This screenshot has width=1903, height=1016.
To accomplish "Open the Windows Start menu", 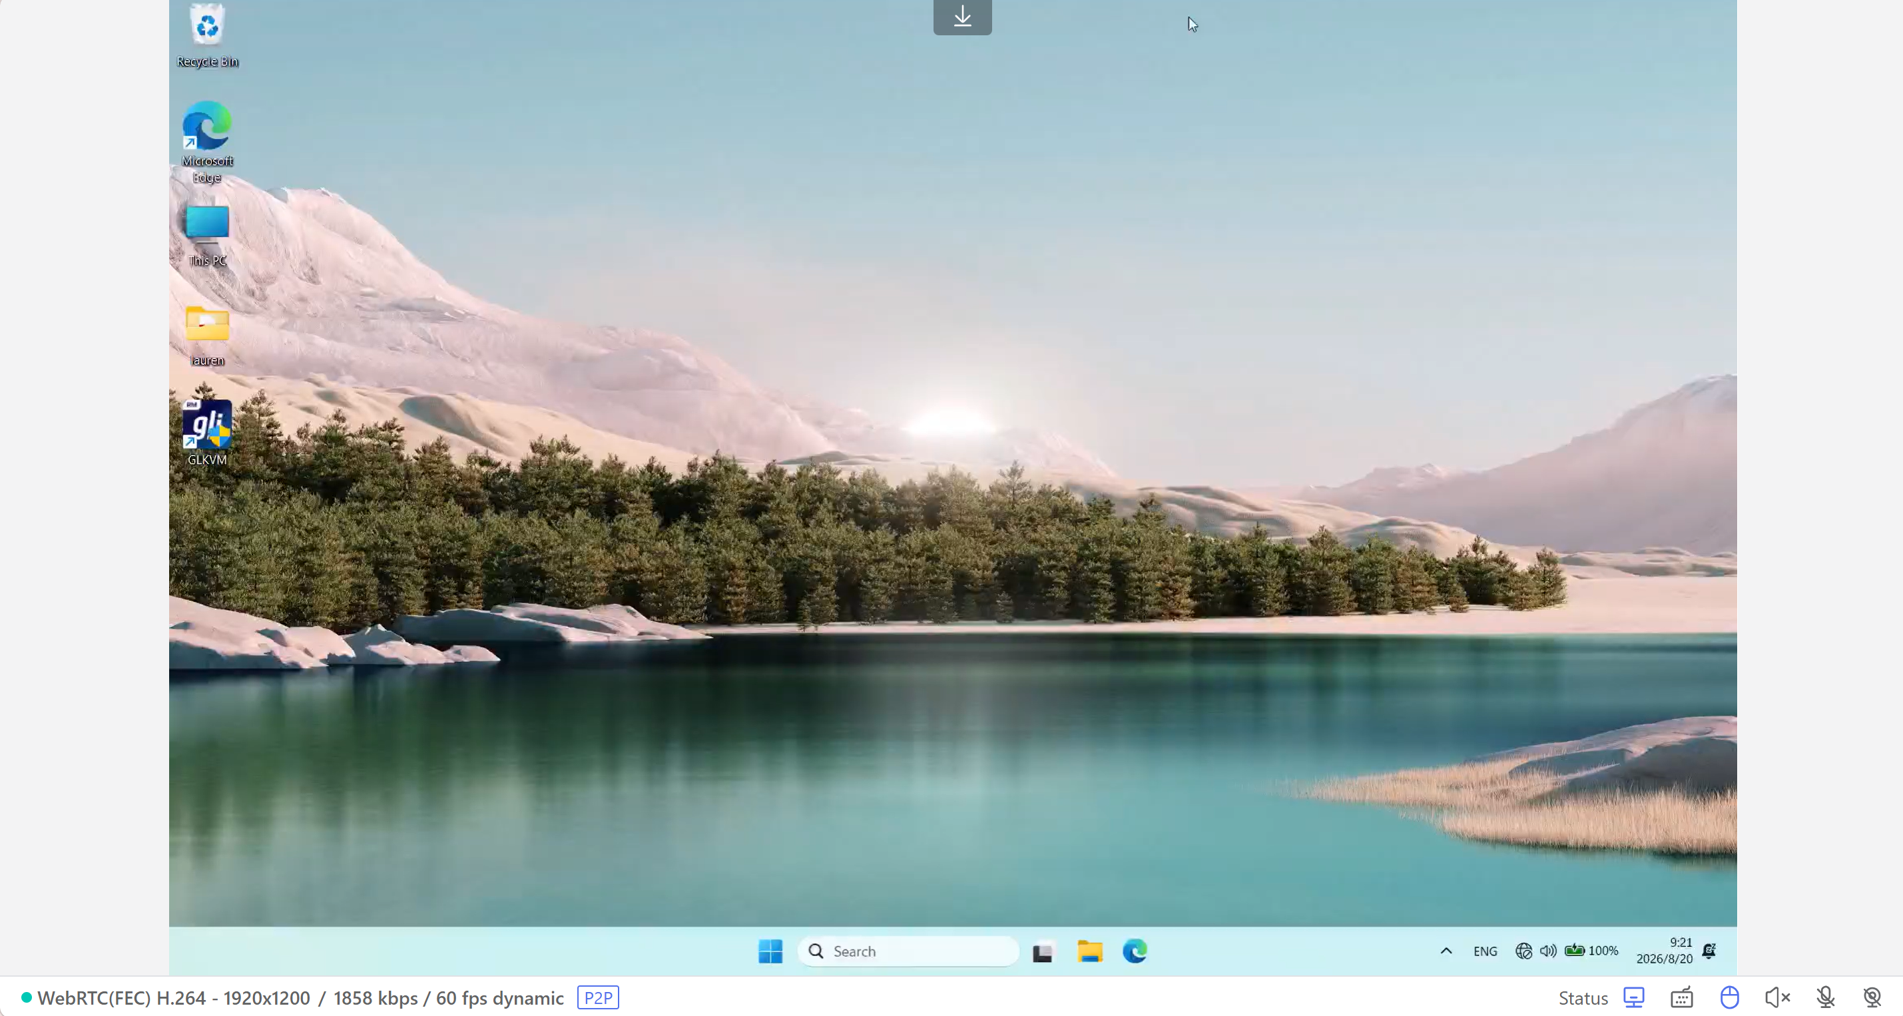I will tap(770, 951).
